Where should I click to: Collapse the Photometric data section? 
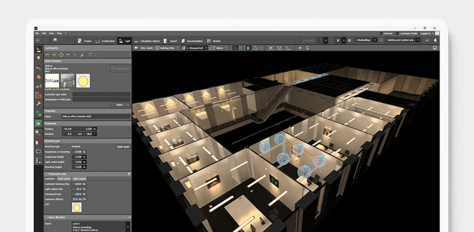tap(47, 174)
